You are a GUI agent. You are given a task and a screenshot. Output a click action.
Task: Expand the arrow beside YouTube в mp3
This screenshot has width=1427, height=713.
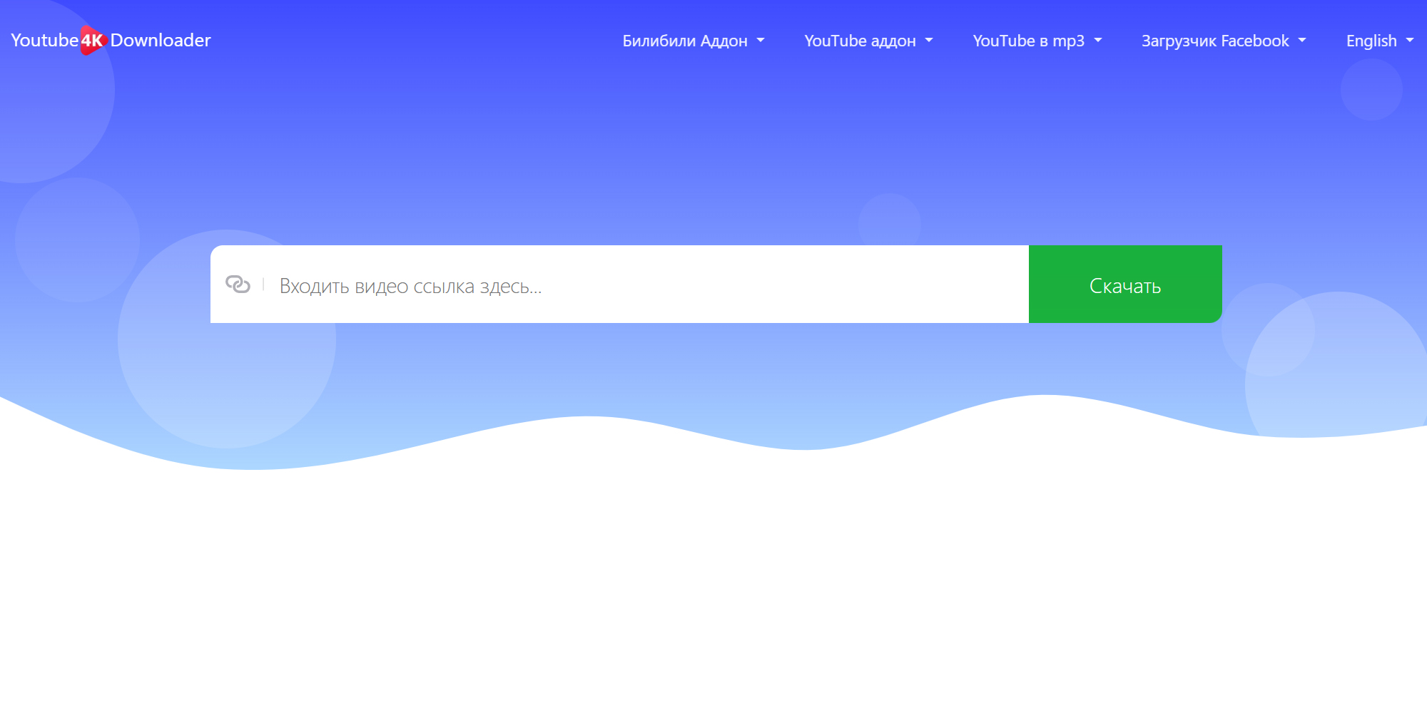pyautogui.click(x=1098, y=41)
